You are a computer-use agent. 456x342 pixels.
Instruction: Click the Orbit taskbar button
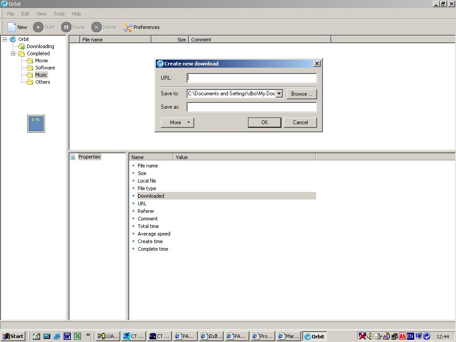tap(314, 336)
